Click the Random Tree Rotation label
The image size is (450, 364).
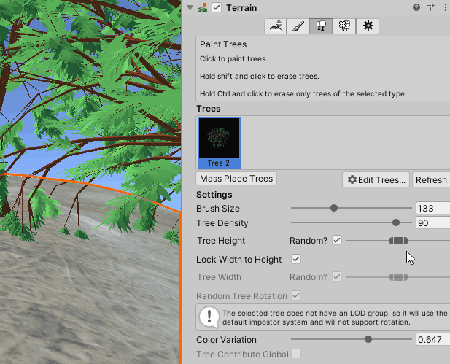click(241, 296)
